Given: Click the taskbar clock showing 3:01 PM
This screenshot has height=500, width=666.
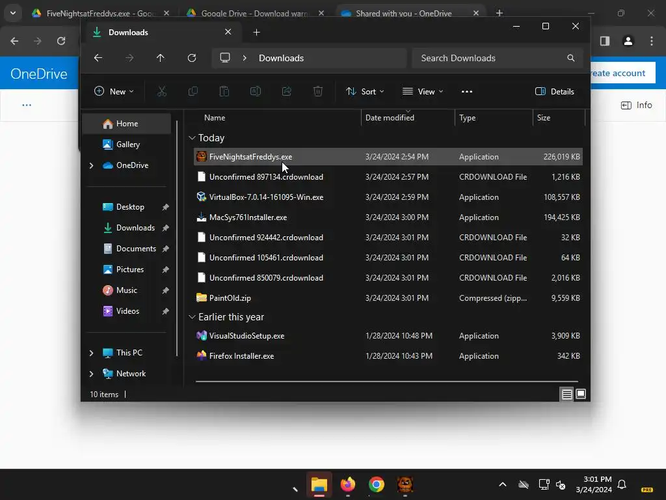Looking at the screenshot, I should tap(594, 484).
